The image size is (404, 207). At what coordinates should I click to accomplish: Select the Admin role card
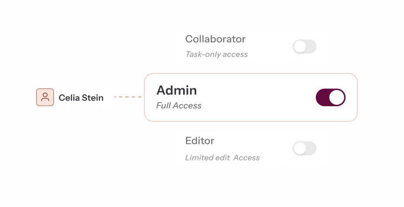pyautogui.click(x=250, y=97)
